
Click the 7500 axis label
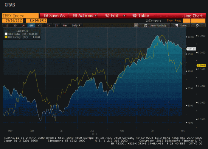coord(190,123)
